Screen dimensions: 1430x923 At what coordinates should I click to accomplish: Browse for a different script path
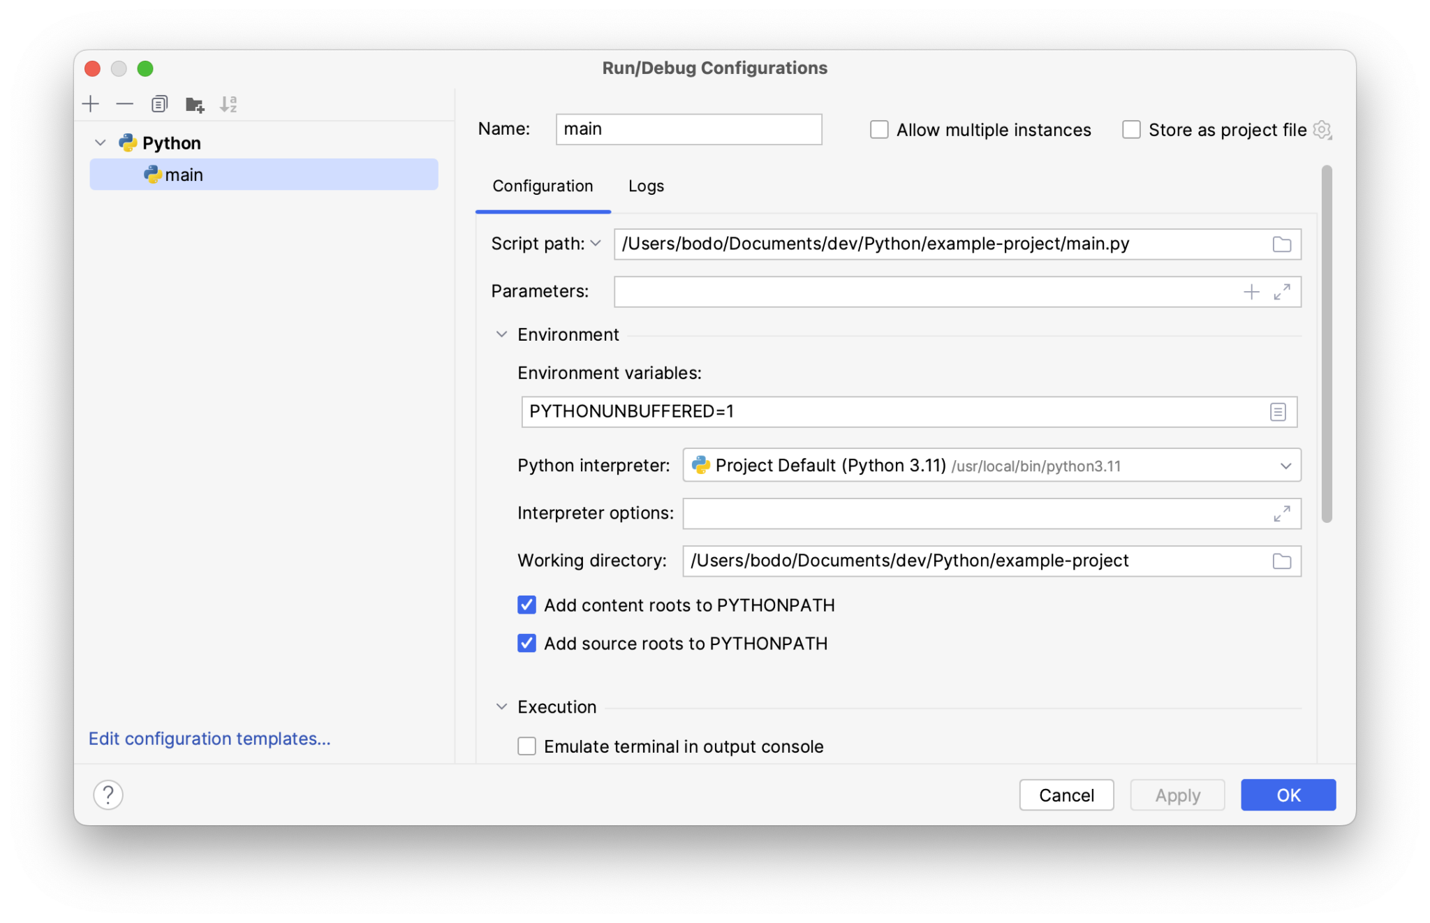point(1282,244)
